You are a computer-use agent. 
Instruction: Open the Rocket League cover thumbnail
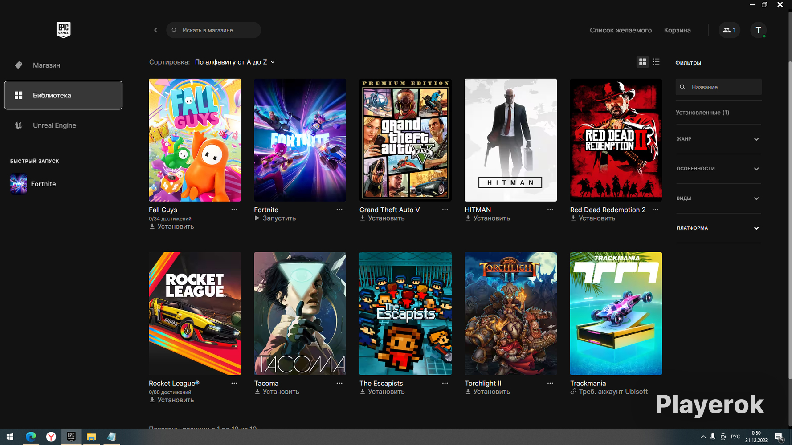click(x=195, y=314)
